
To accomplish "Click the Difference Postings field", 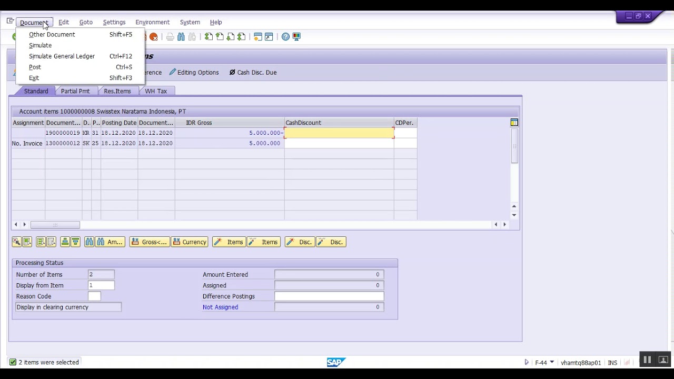I will (329, 296).
